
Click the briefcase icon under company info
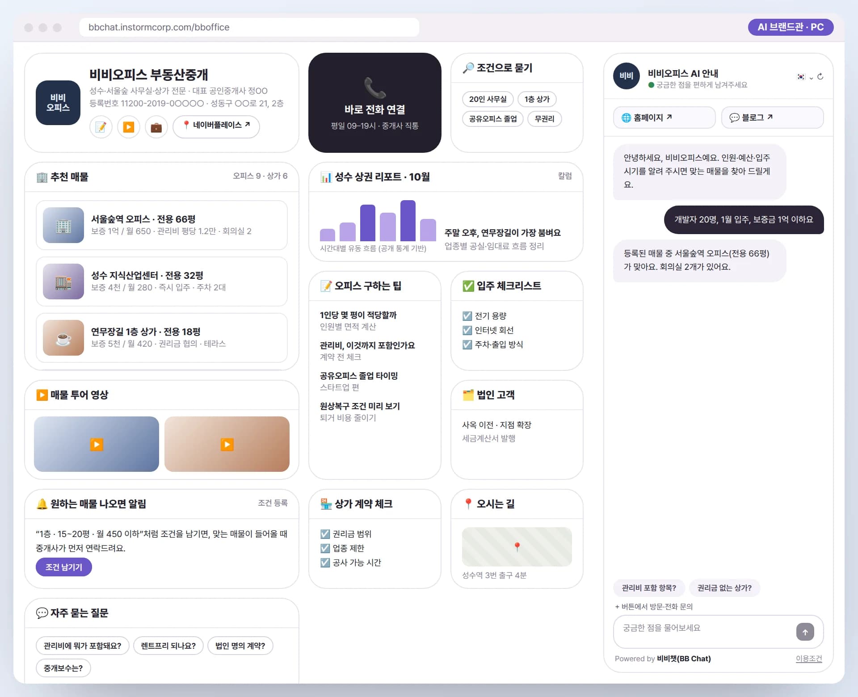(156, 127)
